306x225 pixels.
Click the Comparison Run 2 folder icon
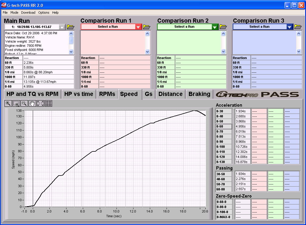[x=223, y=27]
